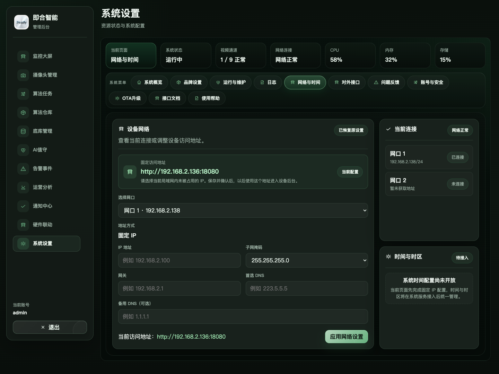499x374 pixels.
Task: Click the 系统设置 gear icon in sidebar
Action: coord(23,243)
